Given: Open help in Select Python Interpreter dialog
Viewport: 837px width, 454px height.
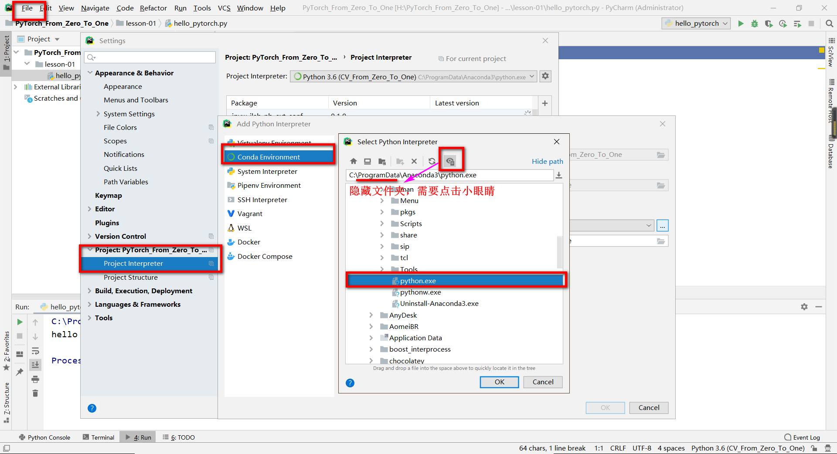Looking at the screenshot, I should pos(350,383).
